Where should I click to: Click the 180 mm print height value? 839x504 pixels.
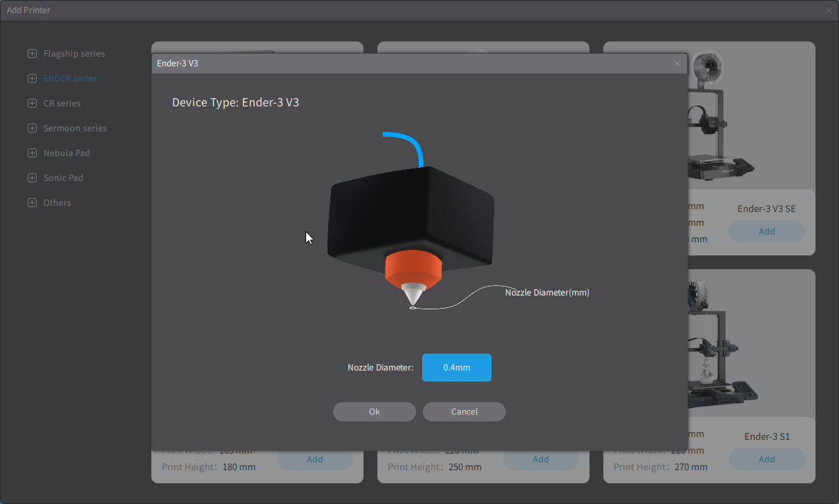coord(239,467)
